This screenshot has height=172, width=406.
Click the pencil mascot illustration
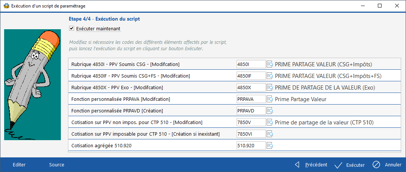tap(32, 85)
